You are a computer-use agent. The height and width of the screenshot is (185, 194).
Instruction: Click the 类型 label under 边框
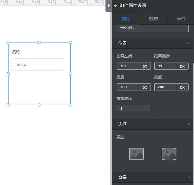point(120,137)
